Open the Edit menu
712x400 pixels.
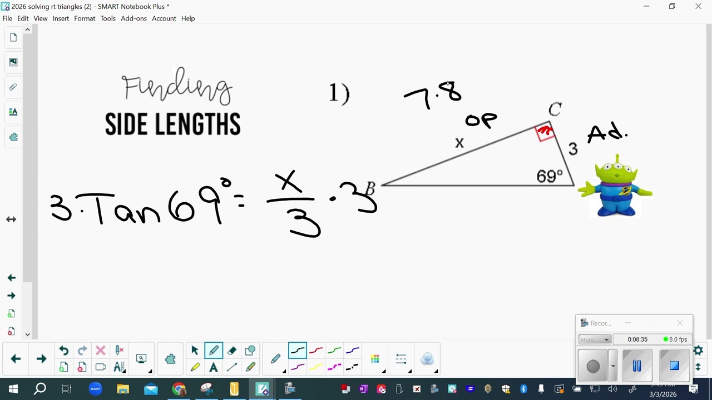coord(23,18)
